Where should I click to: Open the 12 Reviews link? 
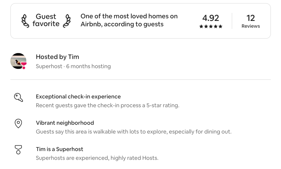point(250,21)
